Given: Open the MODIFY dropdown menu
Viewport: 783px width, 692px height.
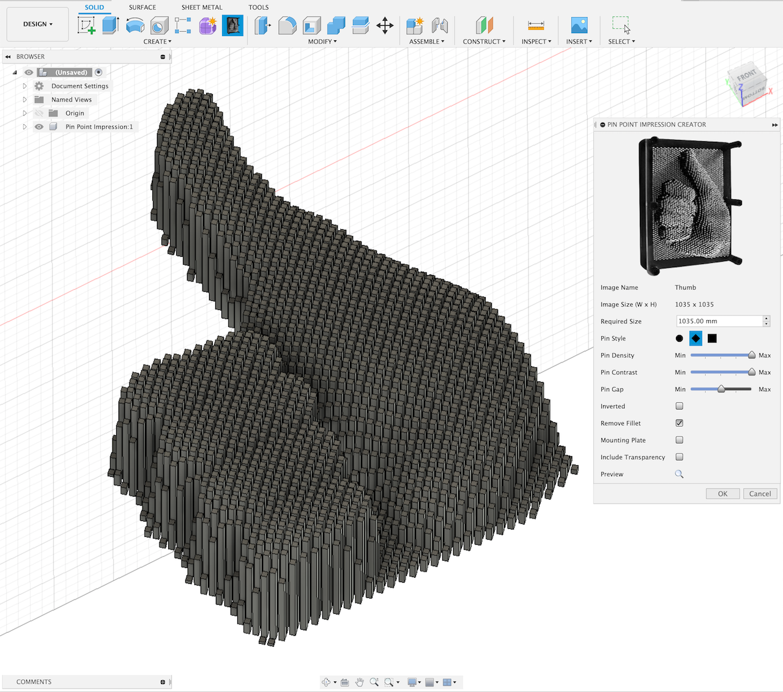Looking at the screenshot, I should [x=322, y=42].
